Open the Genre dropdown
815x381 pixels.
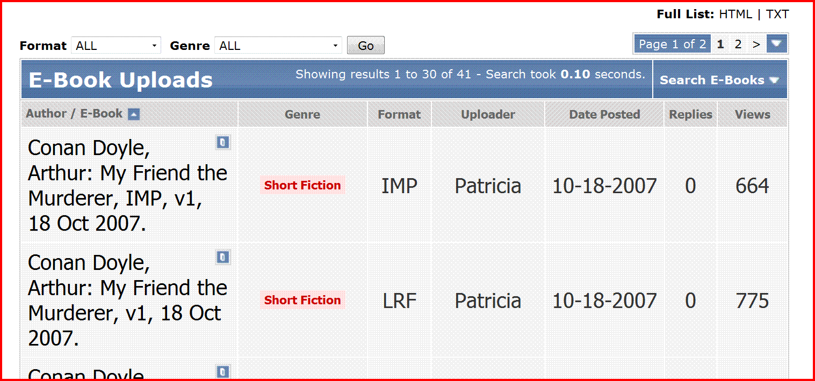coord(278,46)
